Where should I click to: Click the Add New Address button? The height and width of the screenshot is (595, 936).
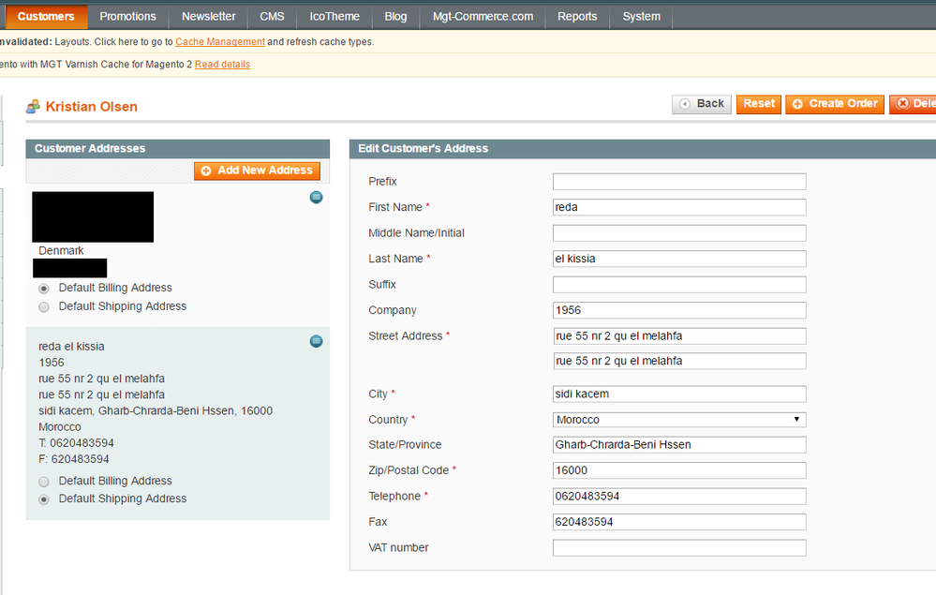[x=257, y=171]
